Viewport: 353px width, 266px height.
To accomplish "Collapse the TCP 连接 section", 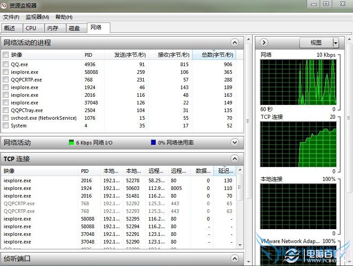I will click(x=234, y=159).
